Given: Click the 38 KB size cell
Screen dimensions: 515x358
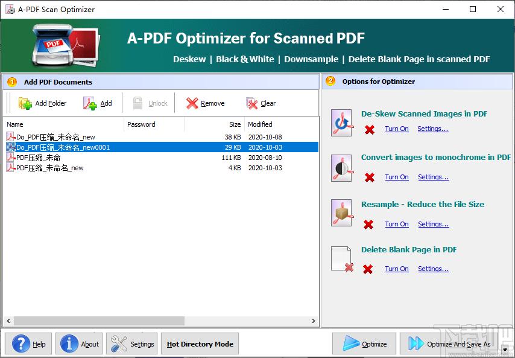Looking at the screenshot, I should click(233, 137).
